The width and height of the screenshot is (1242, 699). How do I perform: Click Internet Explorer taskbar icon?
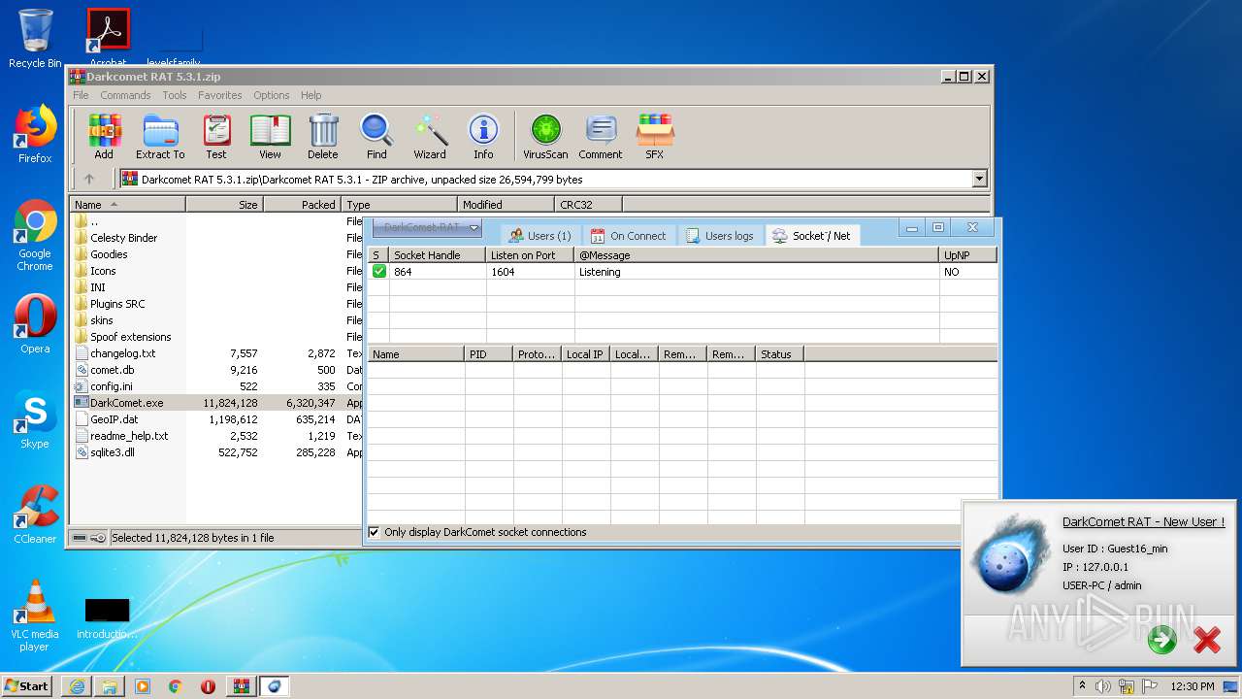[77, 686]
